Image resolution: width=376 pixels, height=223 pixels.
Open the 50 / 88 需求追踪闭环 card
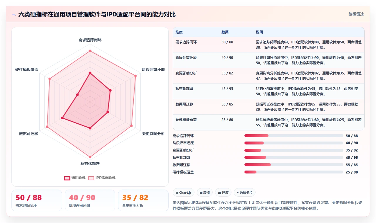point(37,200)
